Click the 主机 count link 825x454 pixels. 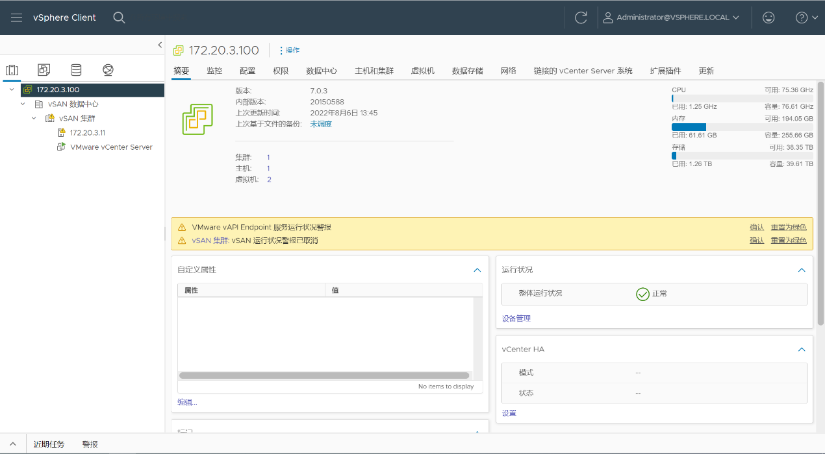(x=268, y=169)
